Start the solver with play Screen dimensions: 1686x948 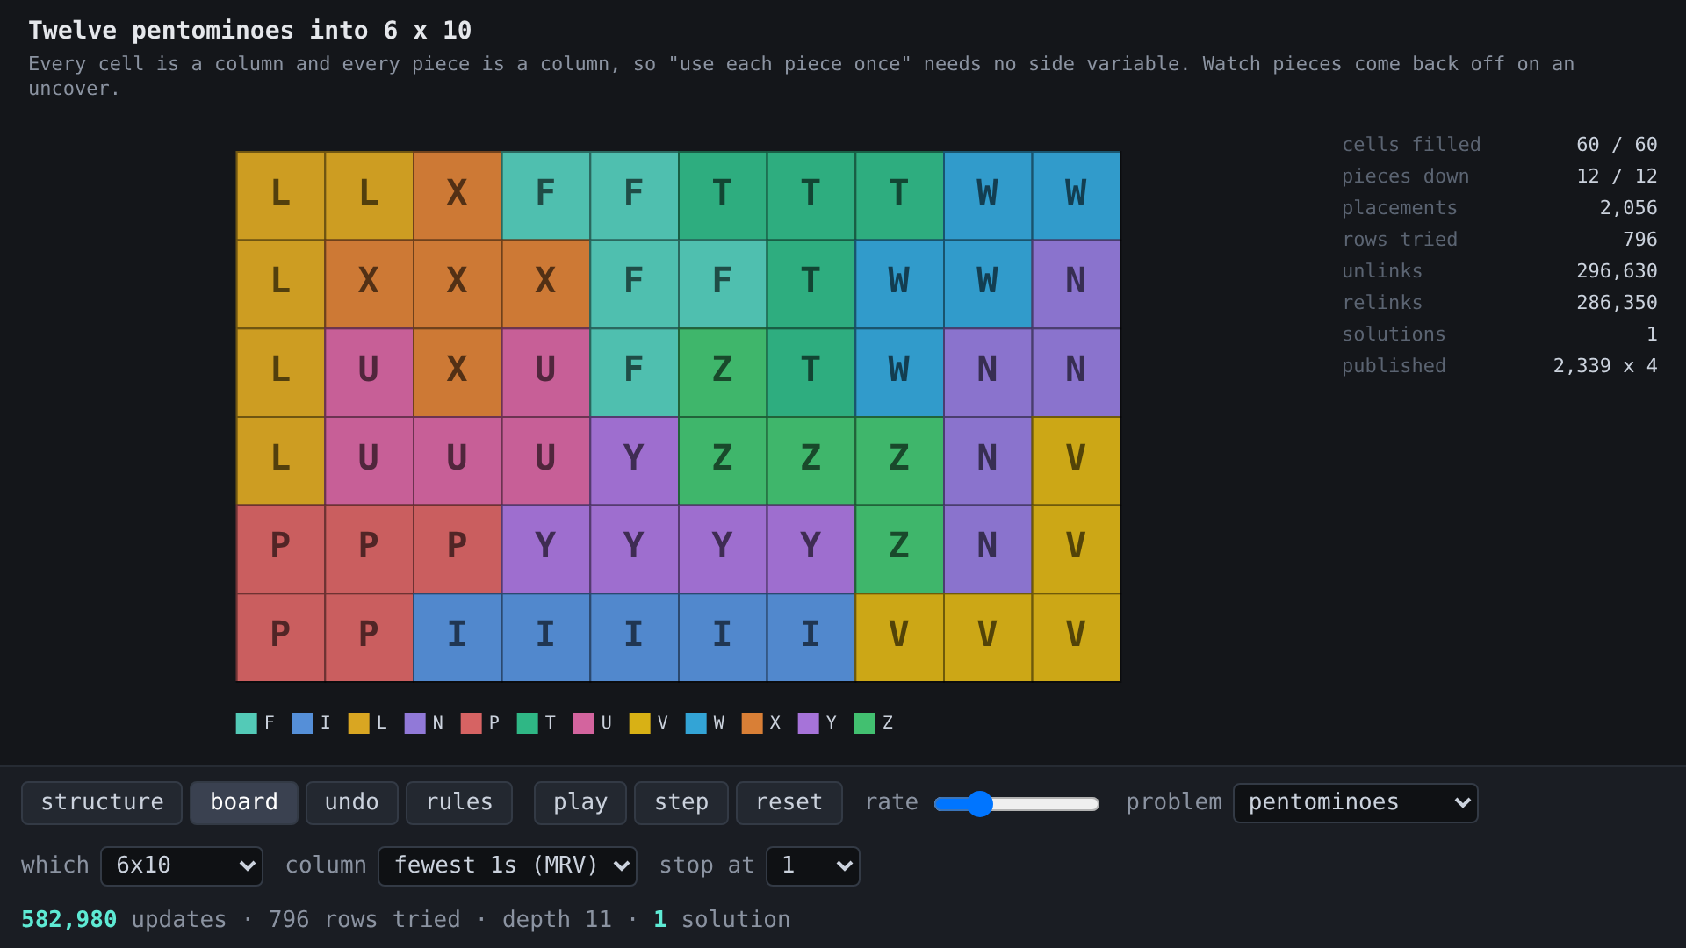tap(580, 802)
